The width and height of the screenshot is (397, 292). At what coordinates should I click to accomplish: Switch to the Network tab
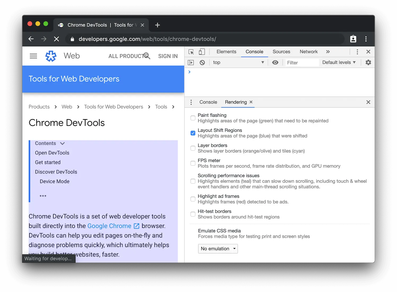[309, 52]
